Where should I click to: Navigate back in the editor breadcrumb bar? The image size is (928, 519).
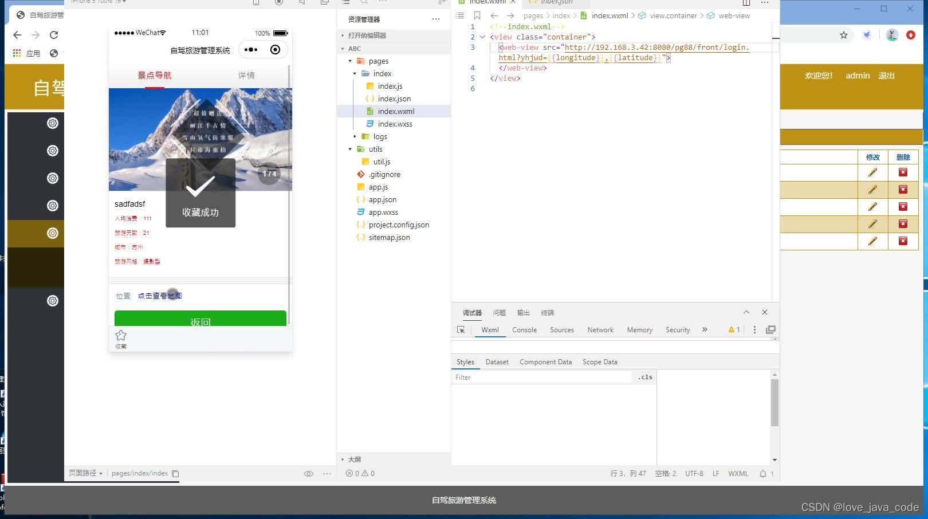(x=494, y=15)
